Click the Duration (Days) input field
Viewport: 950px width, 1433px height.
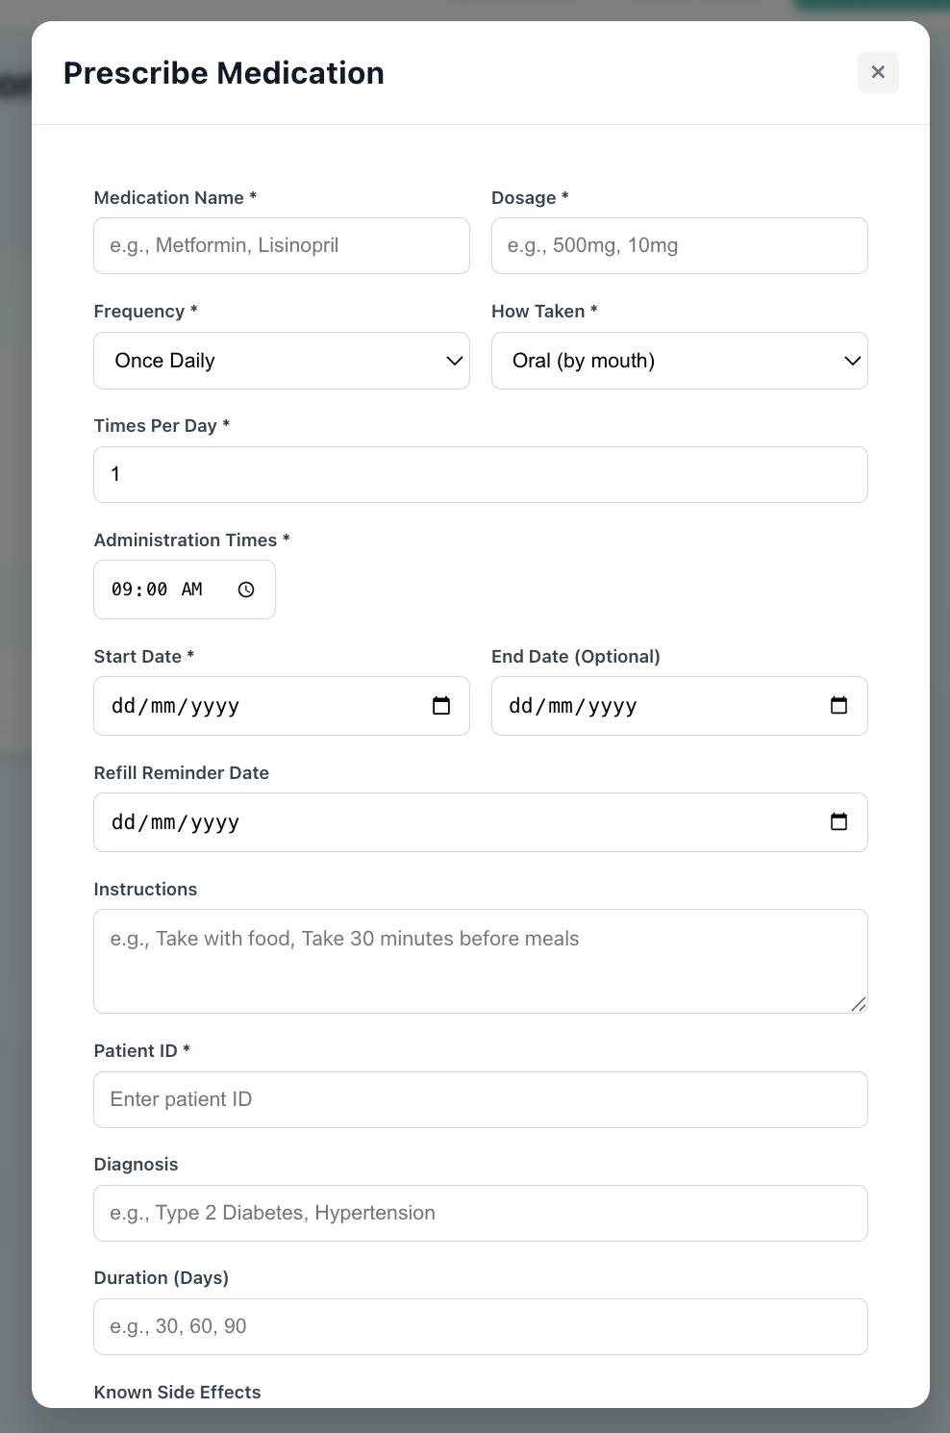pyautogui.click(x=481, y=1326)
